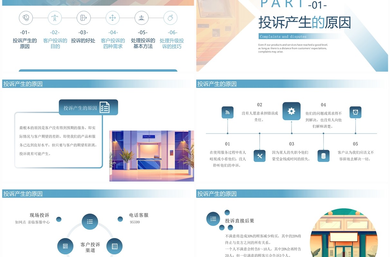Click the header bar of the 投诉直接后果 slide
Viewport: 390px width, 257px height.
[292, 194]
